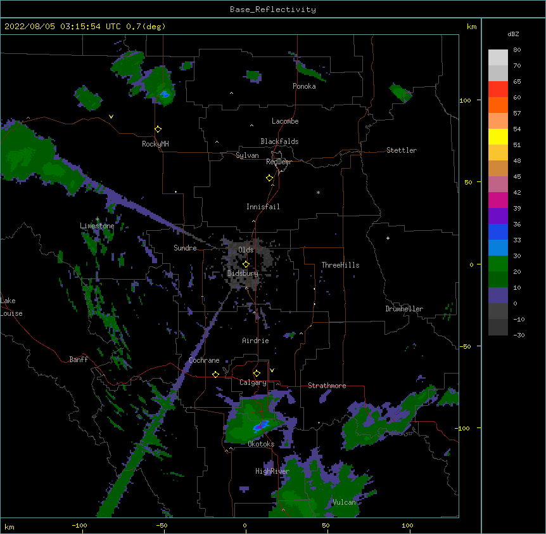Screen dimensions: 546x534
Task: Click the Drumheller label
Action: (x=404, y=309)
